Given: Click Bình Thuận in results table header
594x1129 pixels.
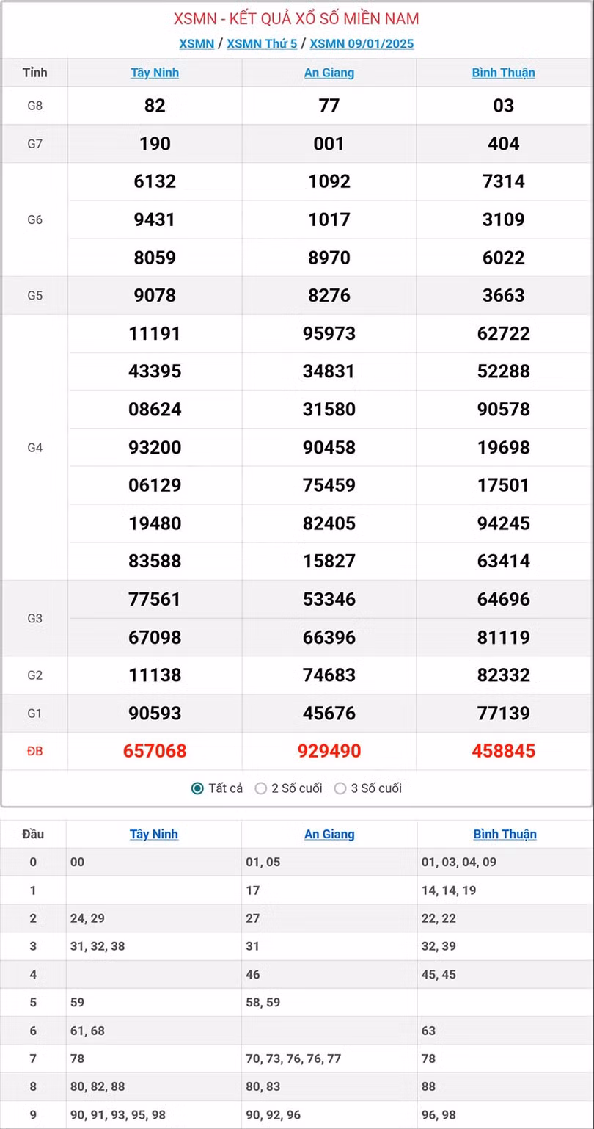Looking at the screenshot, I should pos(503,73).
